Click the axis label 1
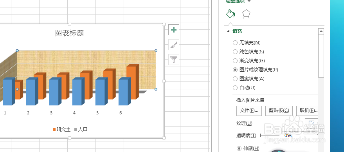This screenshot has height=152, width=344. [x=5, y=113]
